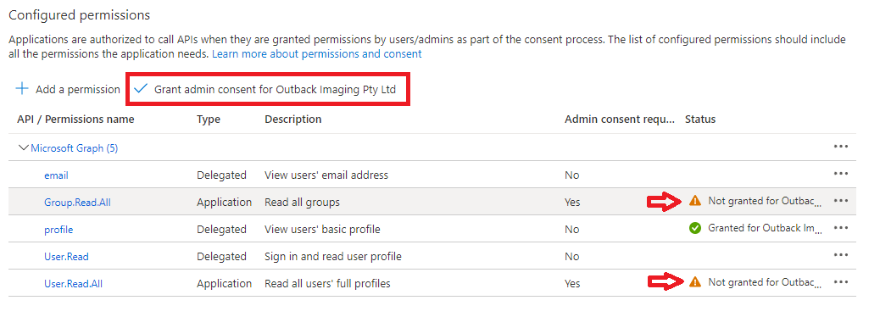Click the green granted icon in profile row
This screenshot has width=880, height=317.
tap(695, 228)
